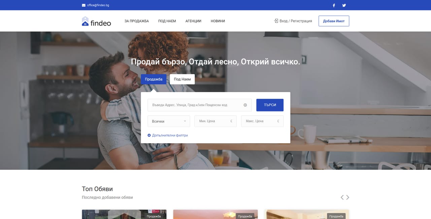Image resolution: width=431 pixels, height=219 pixels.
Task: Show next listings with right carousel arrow
Action: (x=348, y=197)
